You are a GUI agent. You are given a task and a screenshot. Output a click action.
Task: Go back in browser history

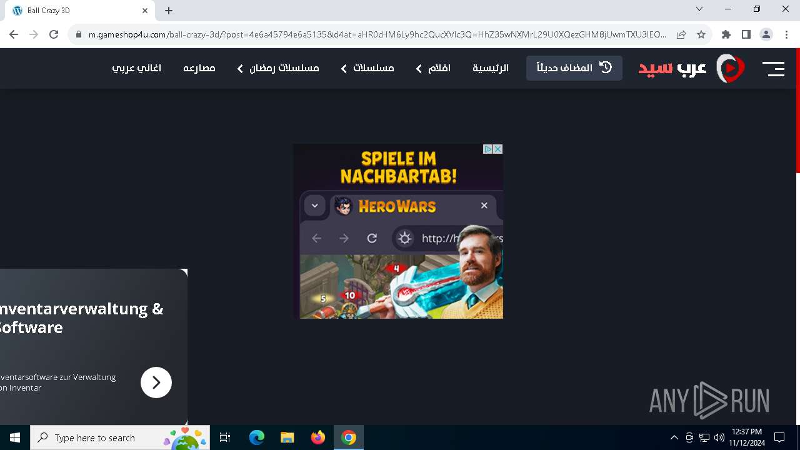click(14, 34)
